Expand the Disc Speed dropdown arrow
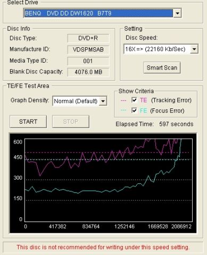207x255 pixels. point(194,49)
